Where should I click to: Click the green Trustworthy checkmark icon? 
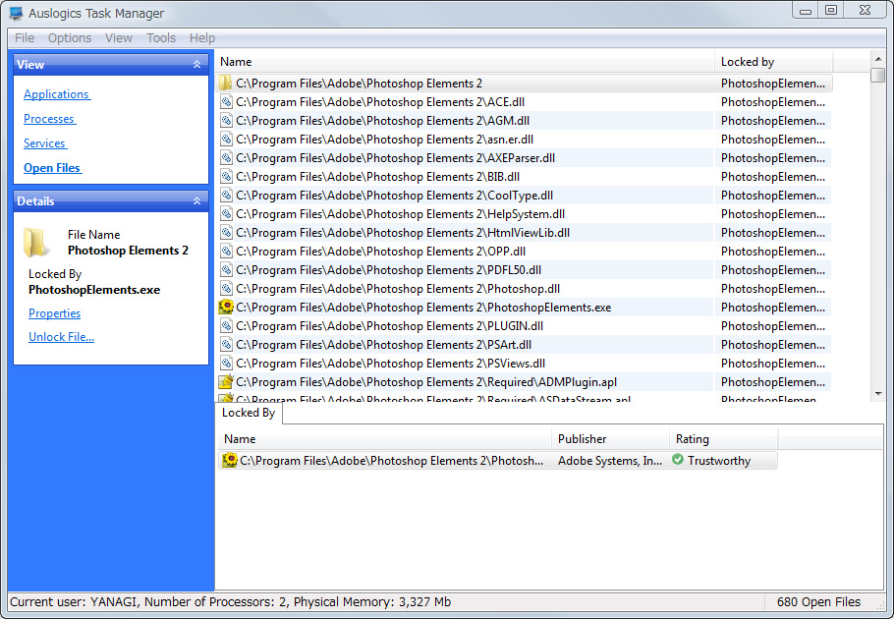coord(677,460)
